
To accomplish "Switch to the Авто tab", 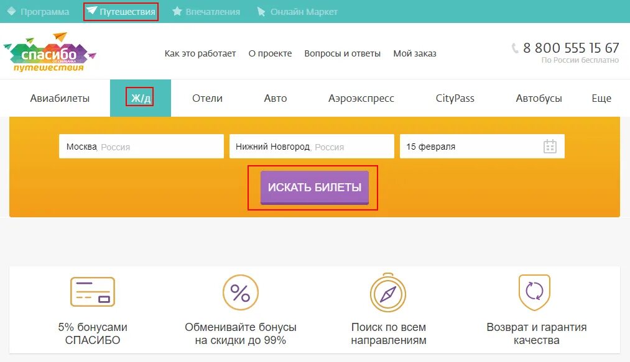I will tap(276, 98).
